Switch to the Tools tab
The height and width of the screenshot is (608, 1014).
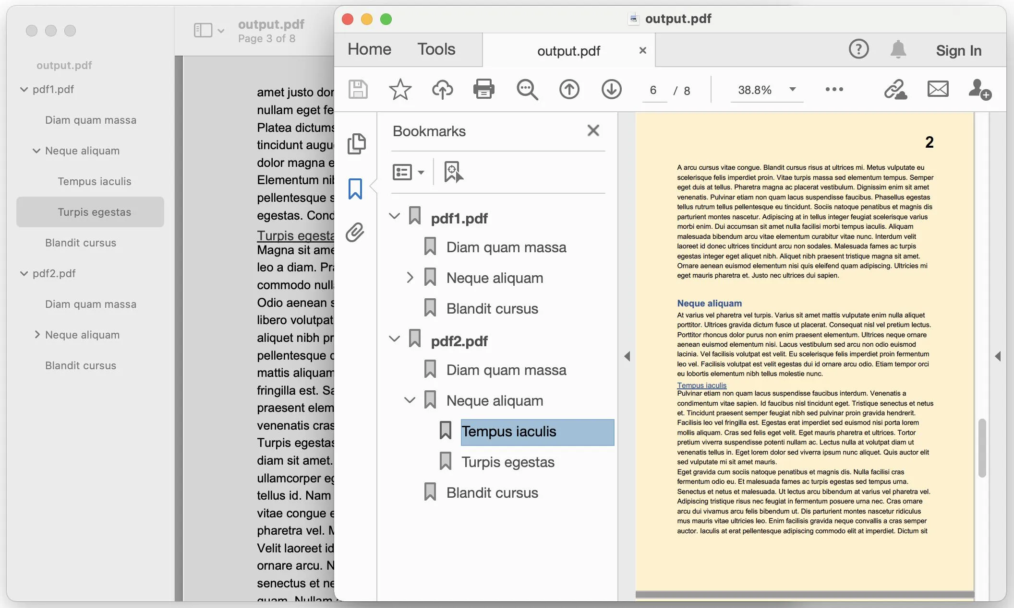click(x=436, y=49)
